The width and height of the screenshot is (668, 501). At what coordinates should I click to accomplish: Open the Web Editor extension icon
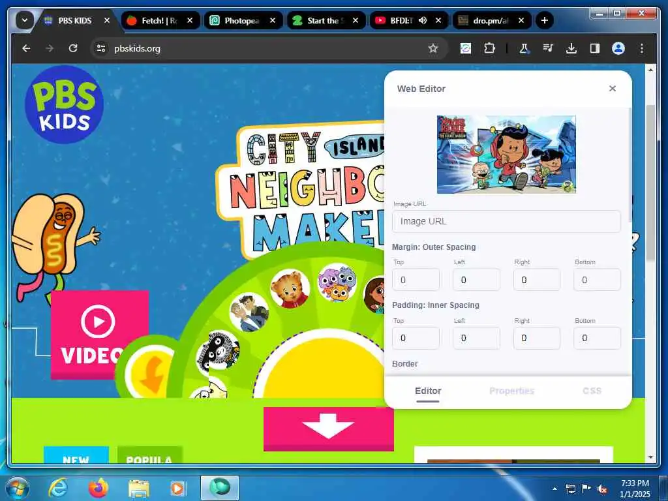466,48
